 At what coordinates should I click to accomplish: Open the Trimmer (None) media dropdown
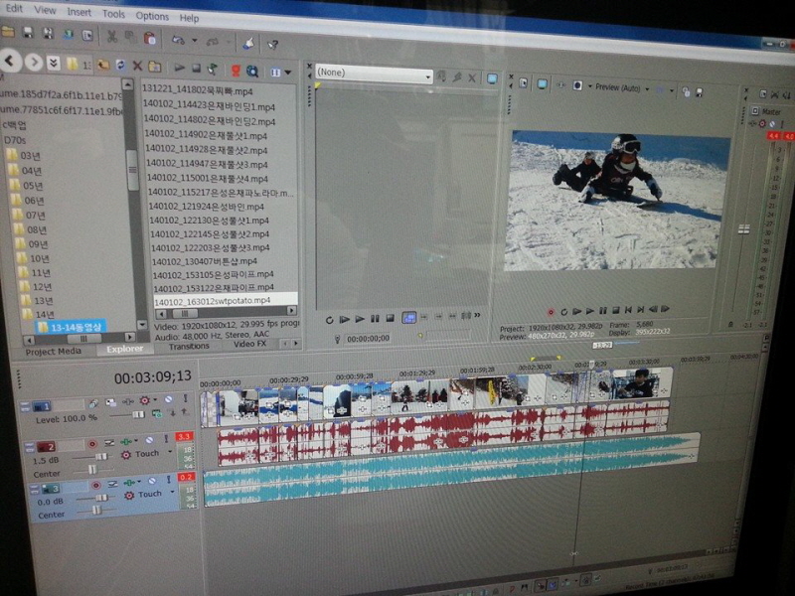tap(375, 73)
